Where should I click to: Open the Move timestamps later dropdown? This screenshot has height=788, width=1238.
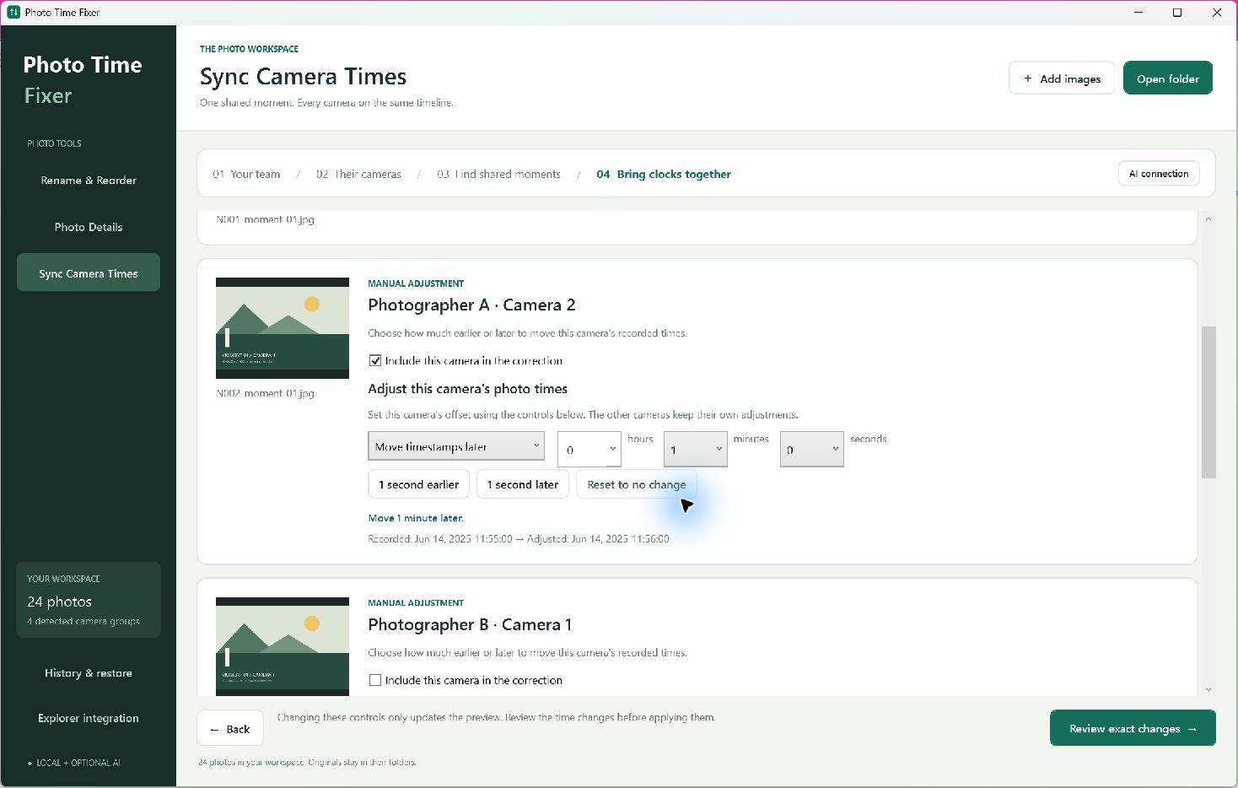tap(456, 446)
